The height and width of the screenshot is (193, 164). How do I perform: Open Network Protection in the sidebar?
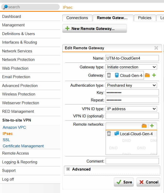coord(18,60)
